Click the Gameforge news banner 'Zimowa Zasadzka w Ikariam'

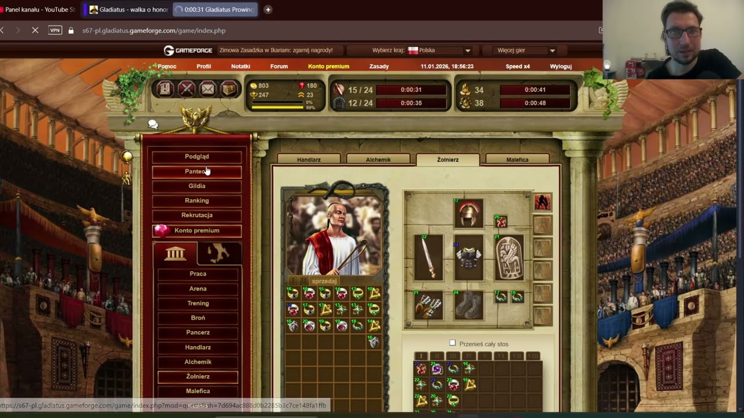click(x=276, y=51)
